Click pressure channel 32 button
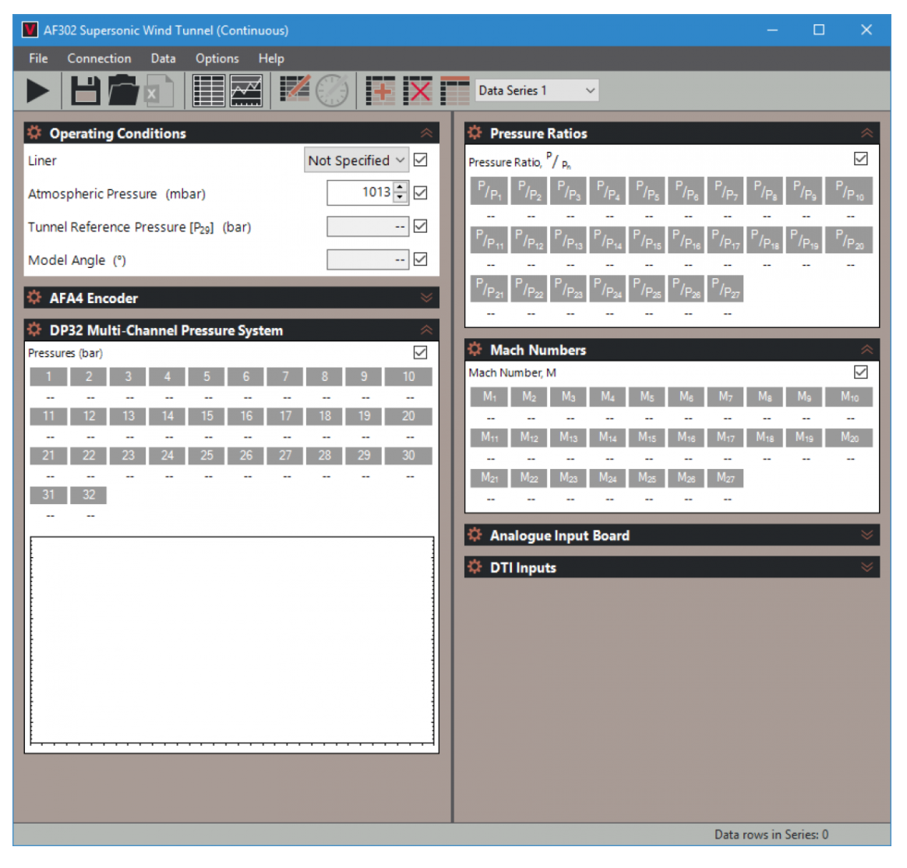 coord(89,495)
